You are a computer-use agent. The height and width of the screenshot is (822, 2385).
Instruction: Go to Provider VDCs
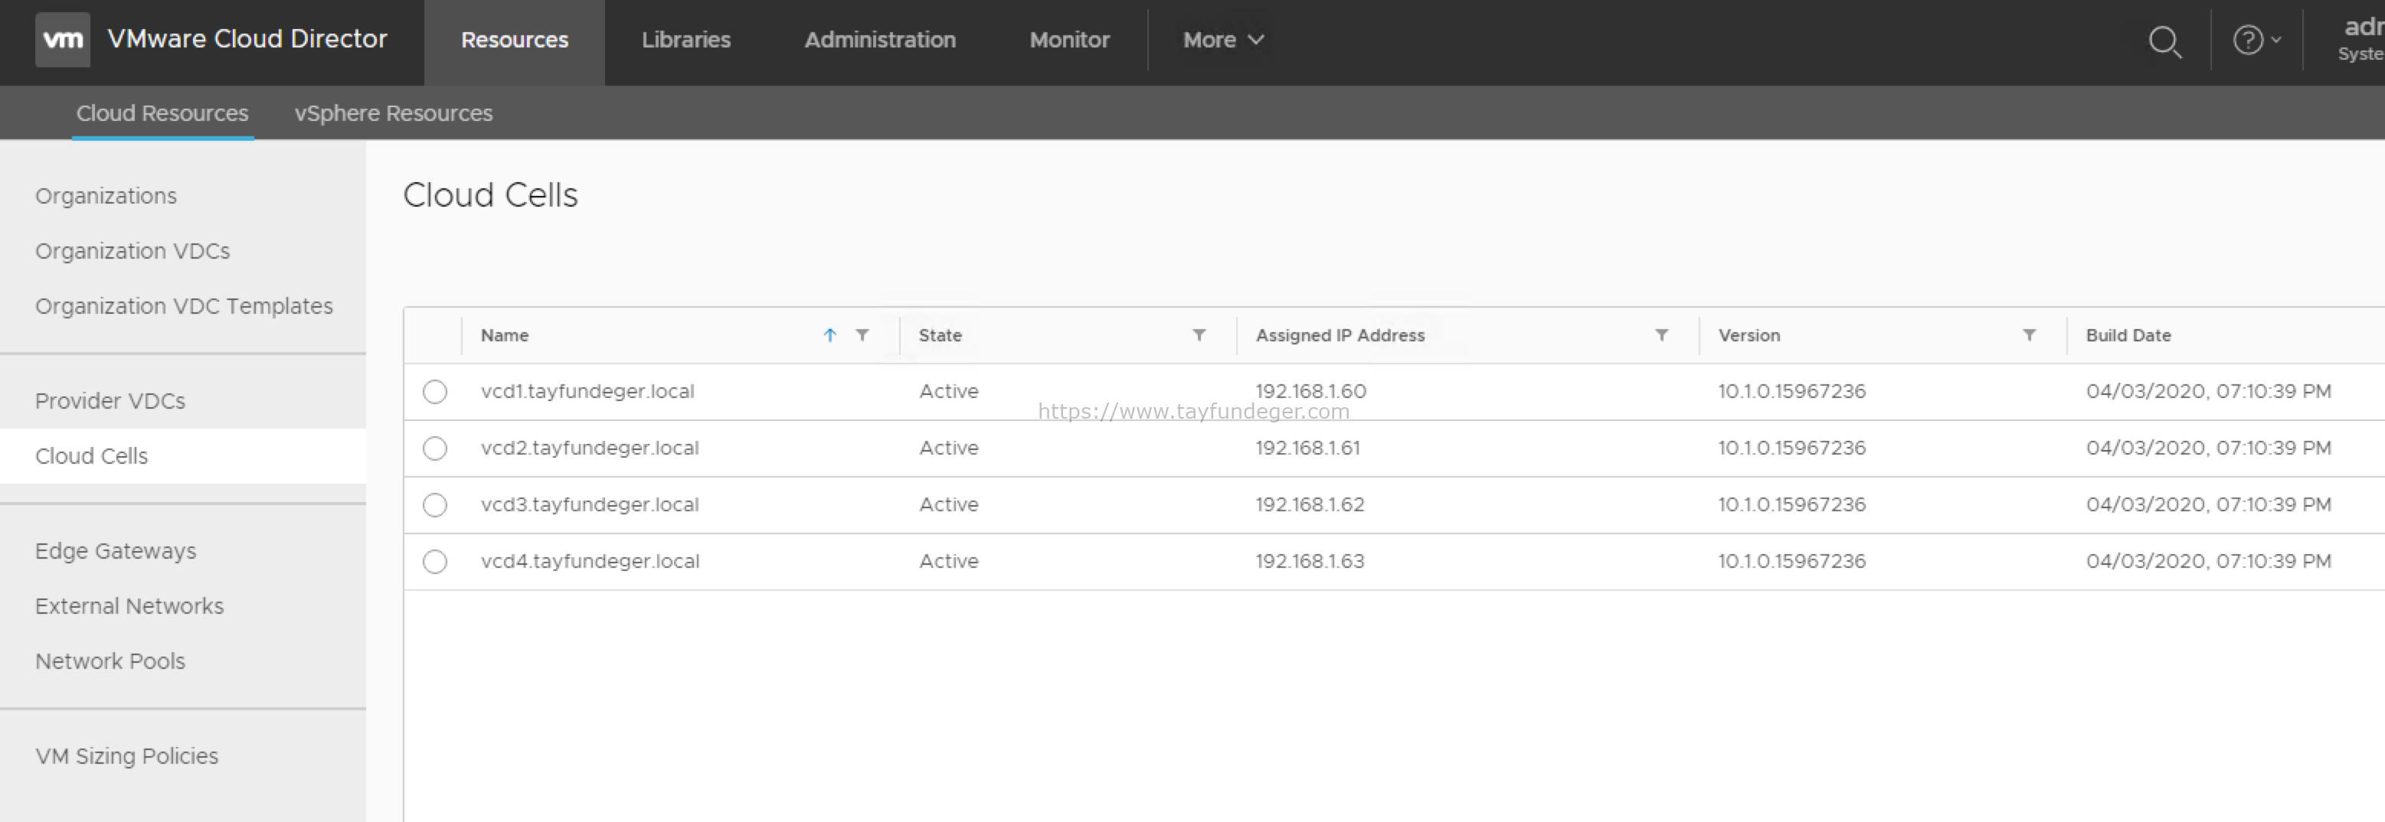(110, 401)
